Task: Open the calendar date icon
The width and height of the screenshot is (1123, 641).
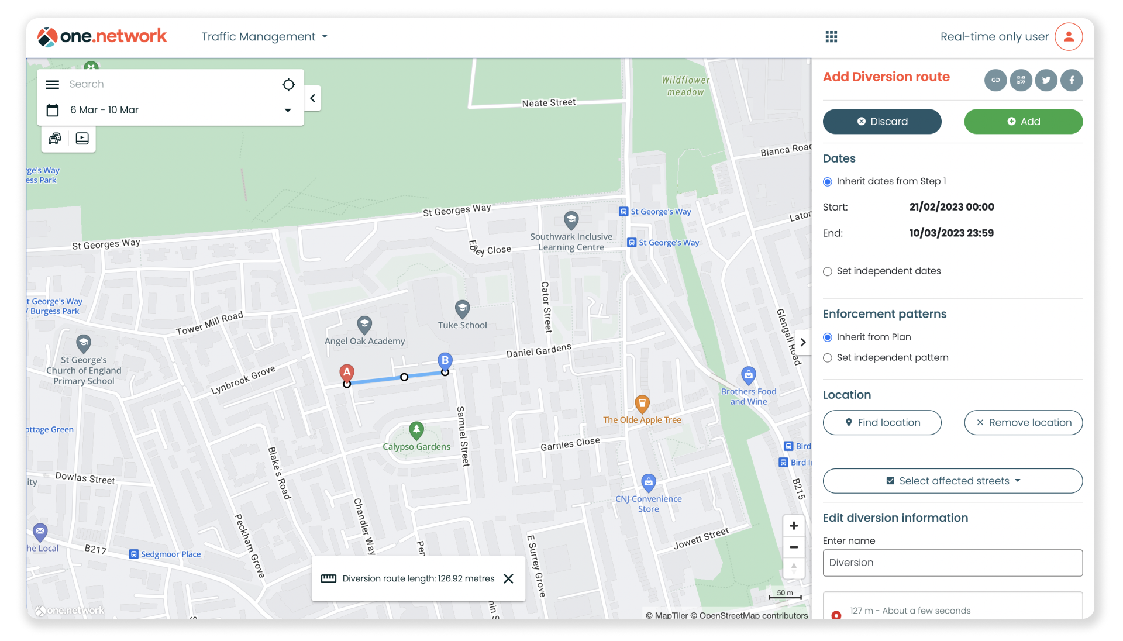Action: (53, 110)
